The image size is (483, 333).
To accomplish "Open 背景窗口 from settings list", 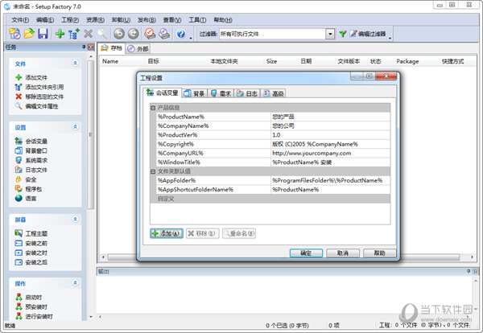I will pos(31,150).
